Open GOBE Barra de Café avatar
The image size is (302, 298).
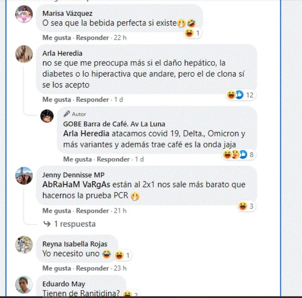click(47, 116)
